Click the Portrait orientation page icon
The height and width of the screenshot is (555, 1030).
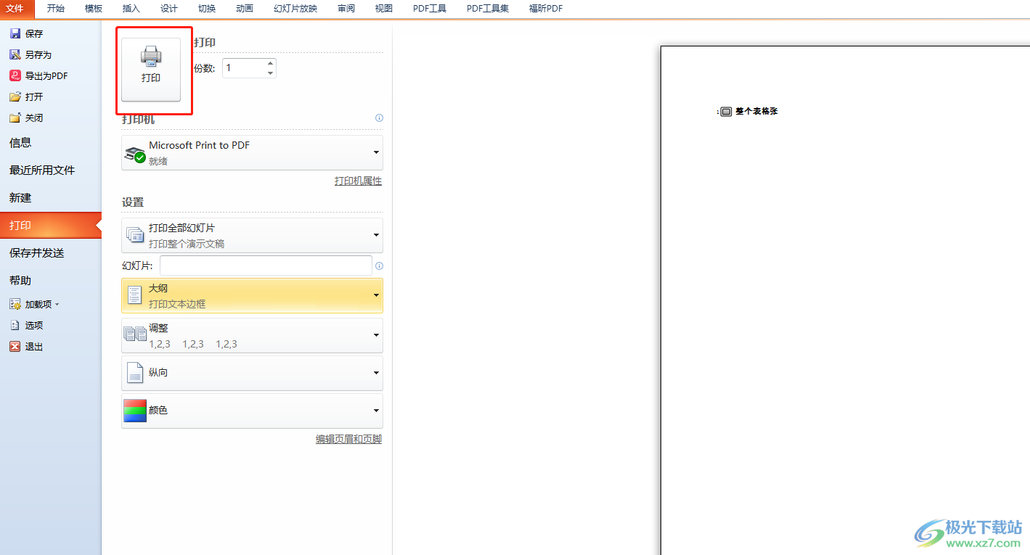point(135,372)
